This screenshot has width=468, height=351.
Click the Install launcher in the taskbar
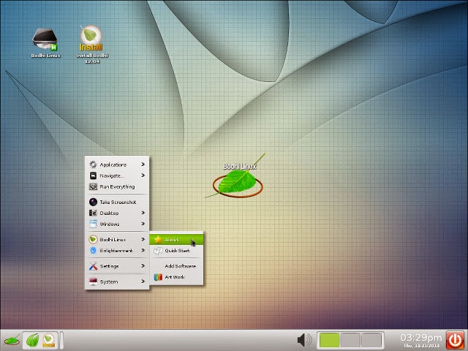pyautogui.click(x=49, y=340)
